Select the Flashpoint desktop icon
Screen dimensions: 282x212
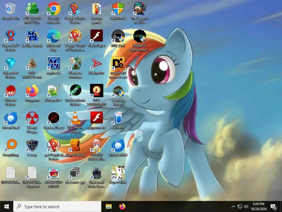coord(97,63)
